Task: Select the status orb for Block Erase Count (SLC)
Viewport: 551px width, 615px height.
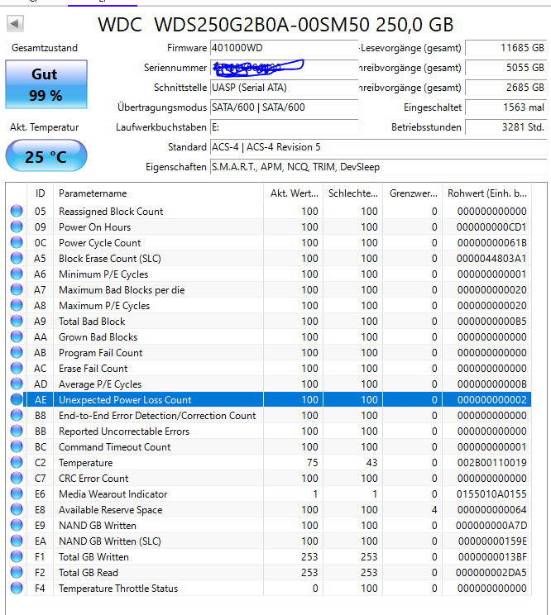Action: tap(17, 258)
